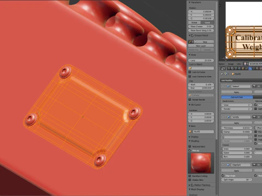Click the New Layer button
Viewport: 262px width, 196px height.
pyautogui.click(x=201, y=46)
